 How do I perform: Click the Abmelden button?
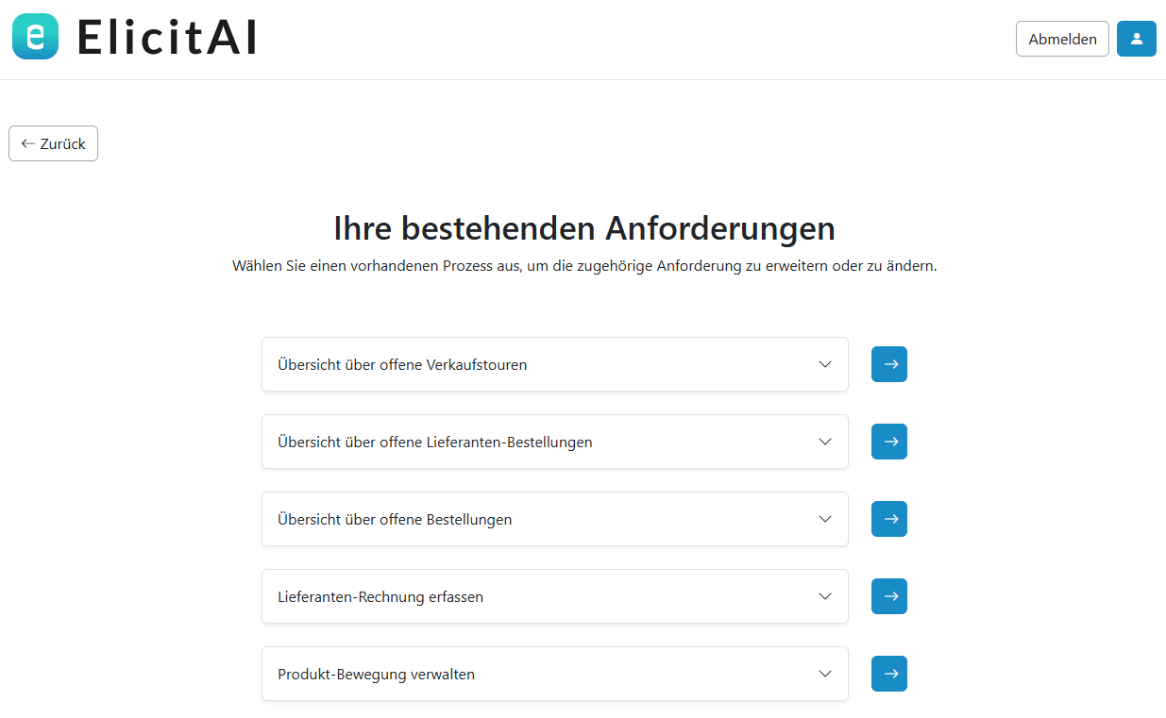click(x=1062, y=39)
